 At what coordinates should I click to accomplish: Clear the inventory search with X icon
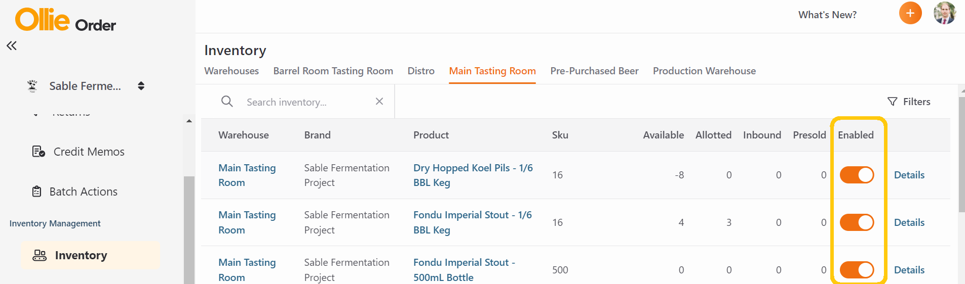[x=379, y=102]
